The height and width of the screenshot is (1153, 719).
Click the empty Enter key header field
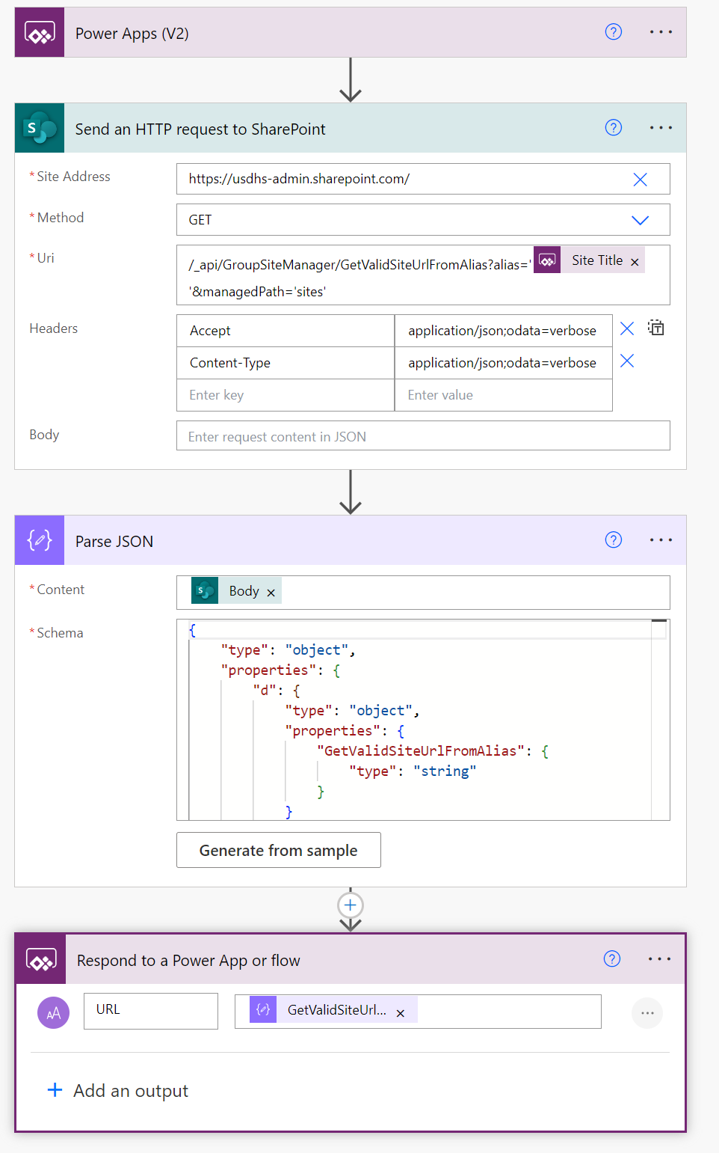[x=286, y=395]
